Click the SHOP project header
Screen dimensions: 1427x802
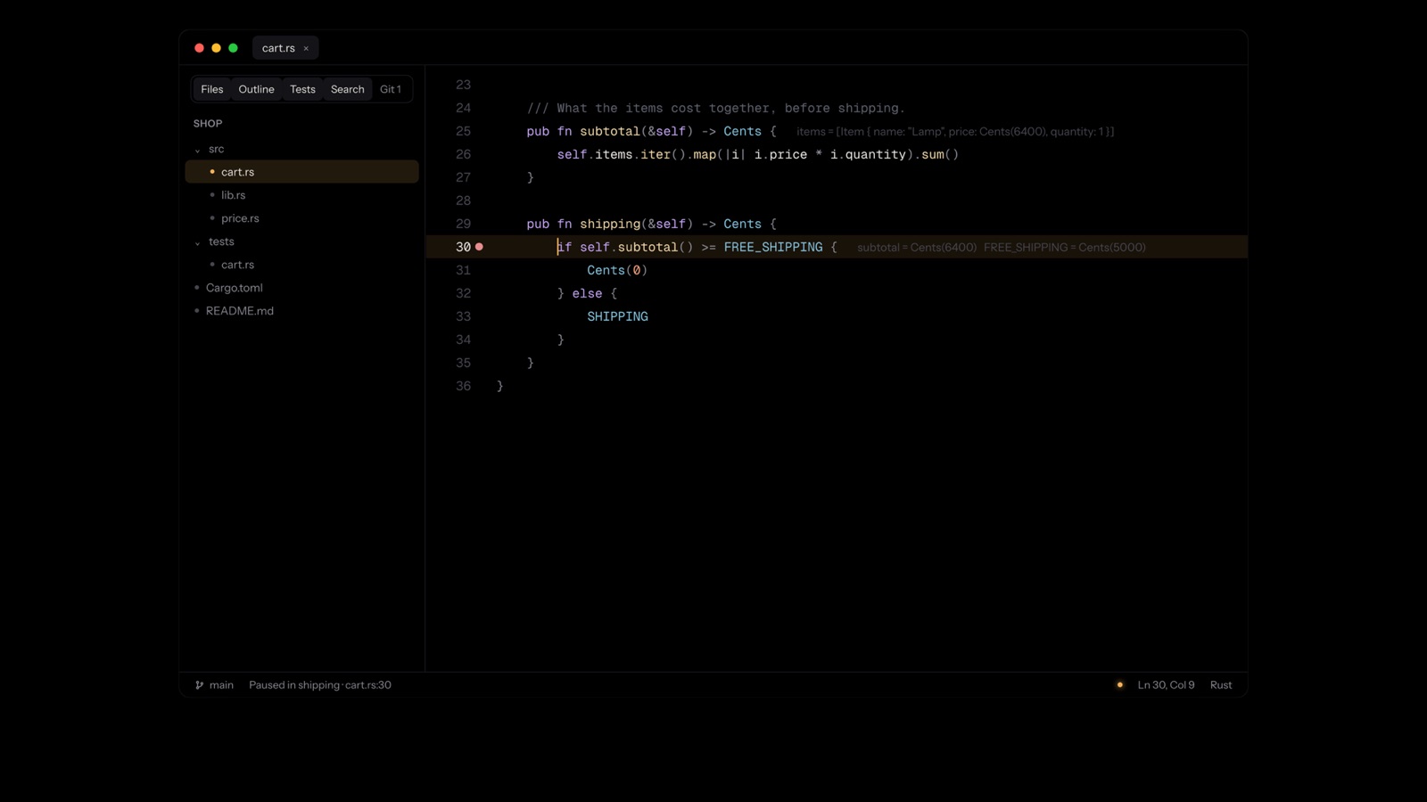[x=208, y=124]
